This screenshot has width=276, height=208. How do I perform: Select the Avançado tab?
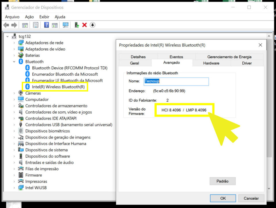(171, 62)
